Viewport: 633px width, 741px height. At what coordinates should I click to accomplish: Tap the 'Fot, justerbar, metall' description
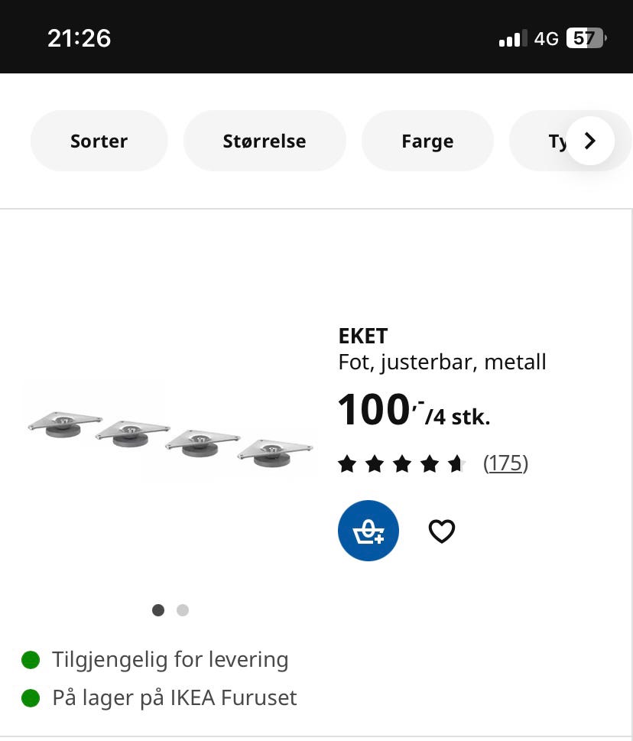[442, 362]
